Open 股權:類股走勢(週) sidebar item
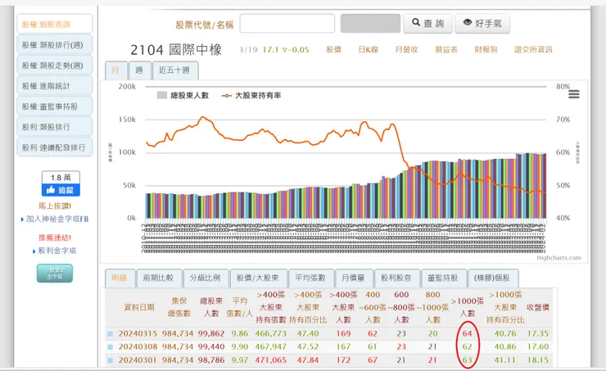The width and height of the screenshot is (606, 371). pyautogui.click(x=55, y=66)
